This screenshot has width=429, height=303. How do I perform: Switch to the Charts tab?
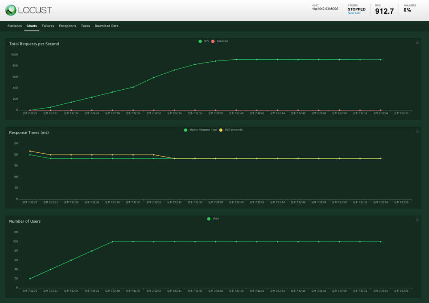point(32,26)
